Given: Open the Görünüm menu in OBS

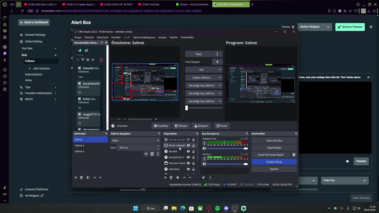Looking at the screenshot, I should click(103, 38).
